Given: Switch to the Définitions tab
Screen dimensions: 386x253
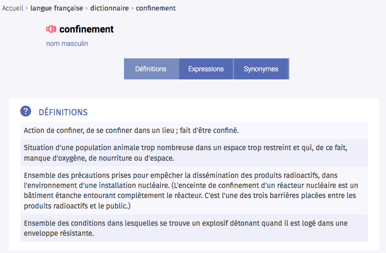Looking at the screenshot, I should [151, 69].
